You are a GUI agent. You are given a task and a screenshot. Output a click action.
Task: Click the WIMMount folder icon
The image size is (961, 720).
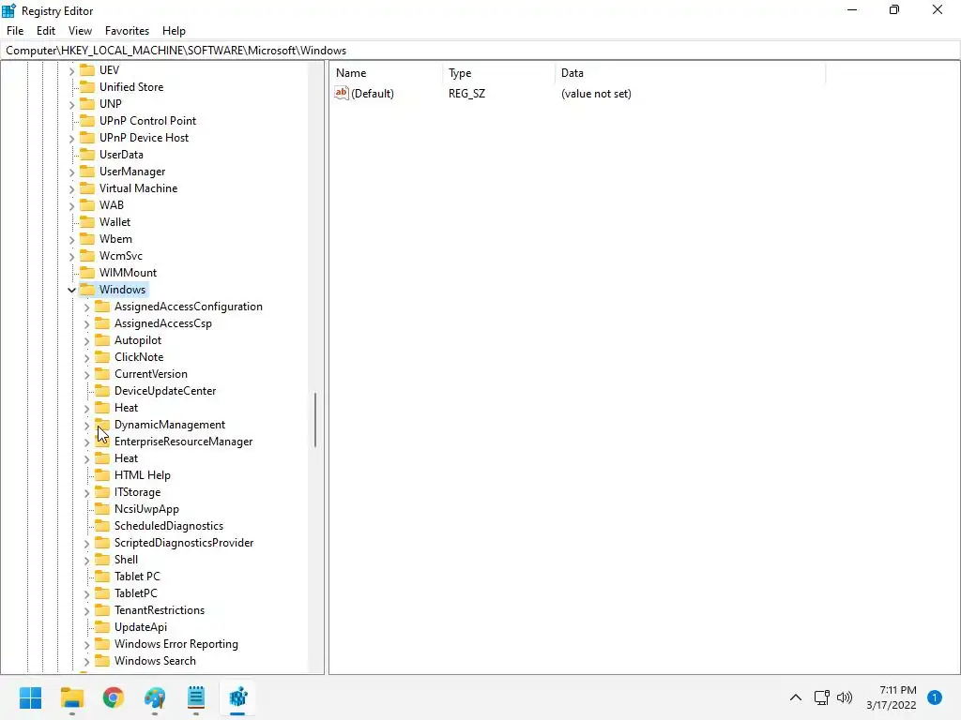click(87, 273)
